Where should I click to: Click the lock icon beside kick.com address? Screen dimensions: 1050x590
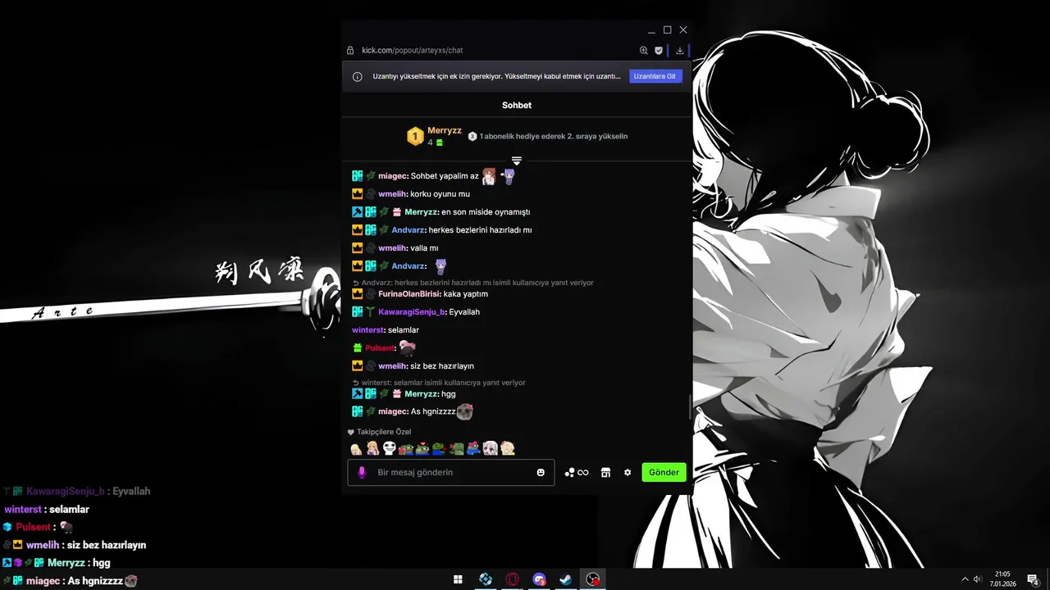pos(350,50)
